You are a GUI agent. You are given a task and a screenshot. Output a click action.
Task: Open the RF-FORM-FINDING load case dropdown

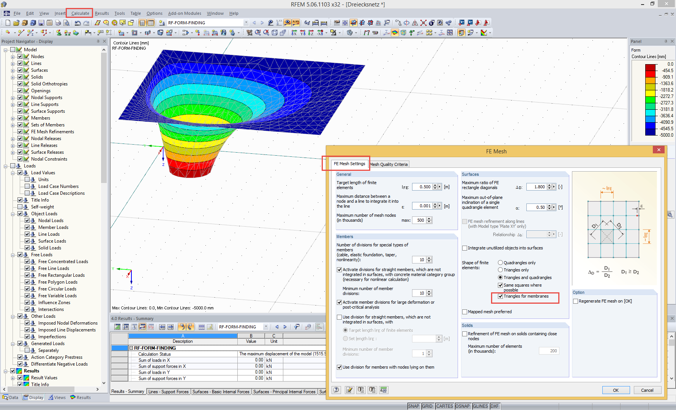tap(246, 23)
